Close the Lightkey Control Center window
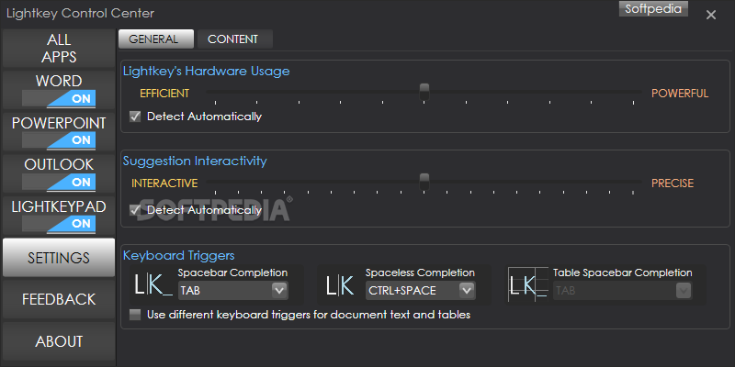This screenshot has width=735, height=367. tap(711, 15)
